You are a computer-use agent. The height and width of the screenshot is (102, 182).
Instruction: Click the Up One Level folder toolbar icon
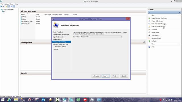[x=6, y=7]
